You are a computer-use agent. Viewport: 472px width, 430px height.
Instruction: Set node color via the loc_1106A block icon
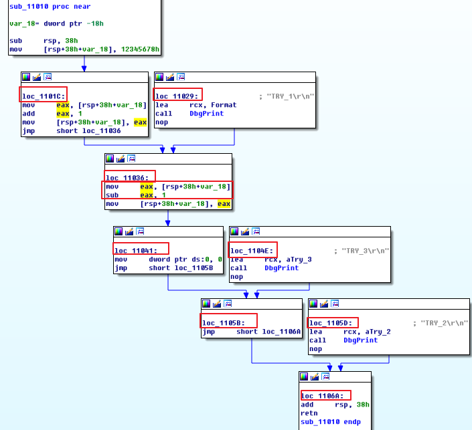304,377
